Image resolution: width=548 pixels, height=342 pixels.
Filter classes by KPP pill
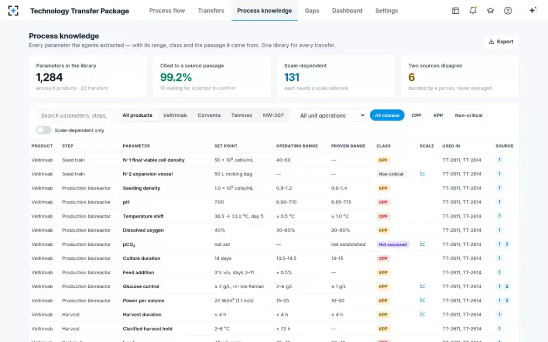coord(438,115)
